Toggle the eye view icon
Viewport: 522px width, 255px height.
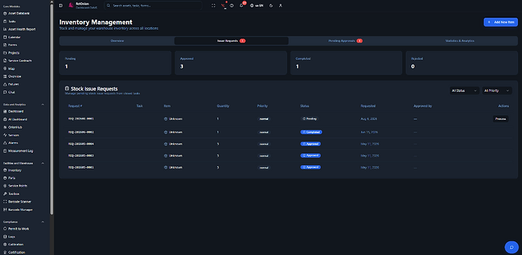pyautogui.click(x=232, y=6)
